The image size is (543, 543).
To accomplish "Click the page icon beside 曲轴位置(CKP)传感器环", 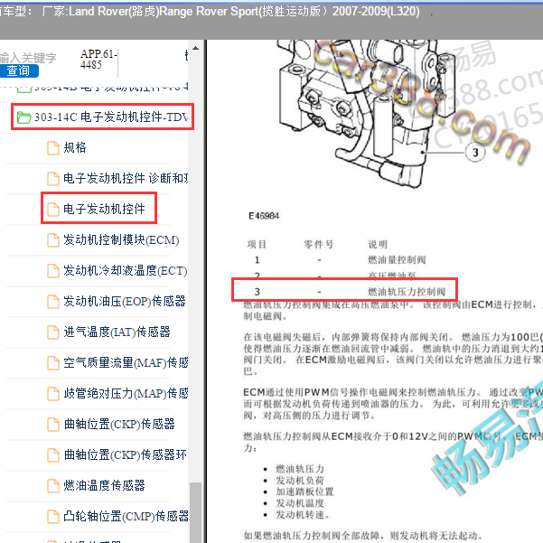I will tap(53, 455).
